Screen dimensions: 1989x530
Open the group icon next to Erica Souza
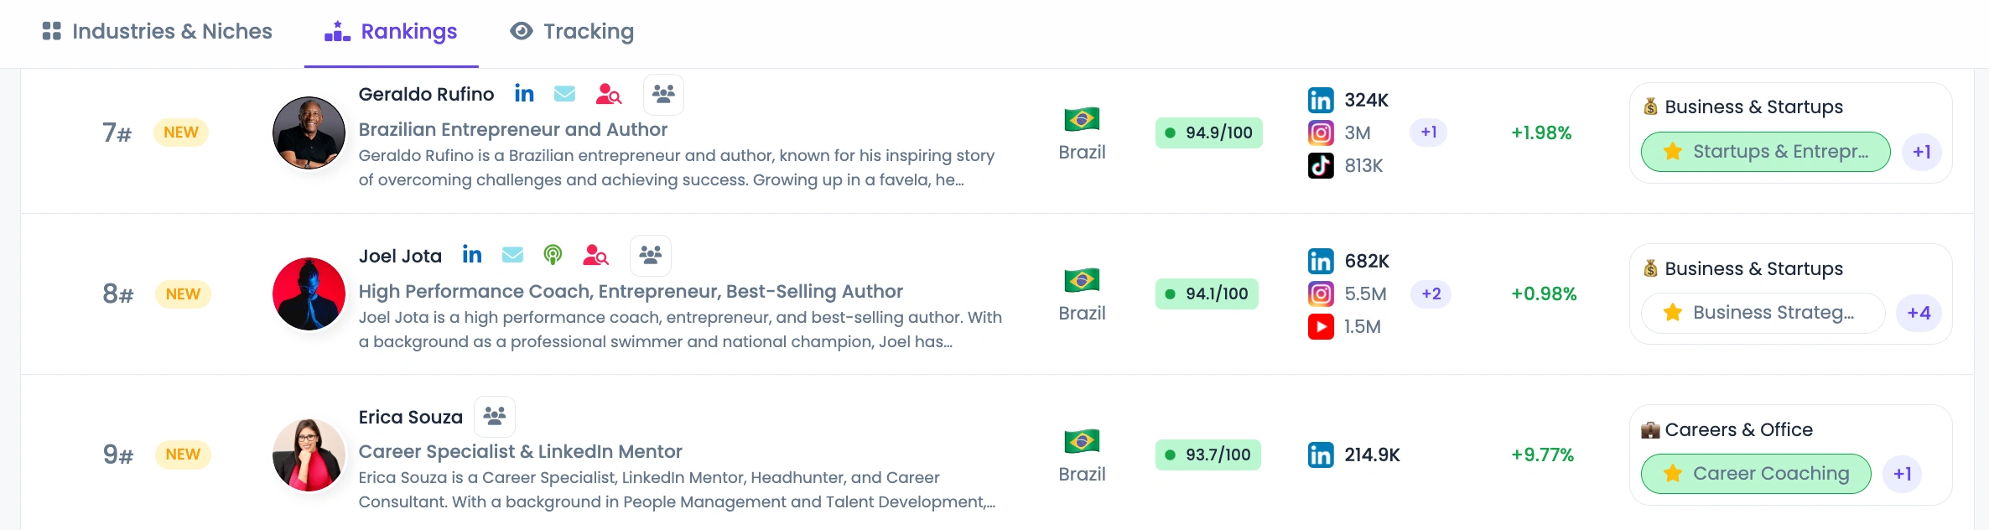[x=495, y=416]
